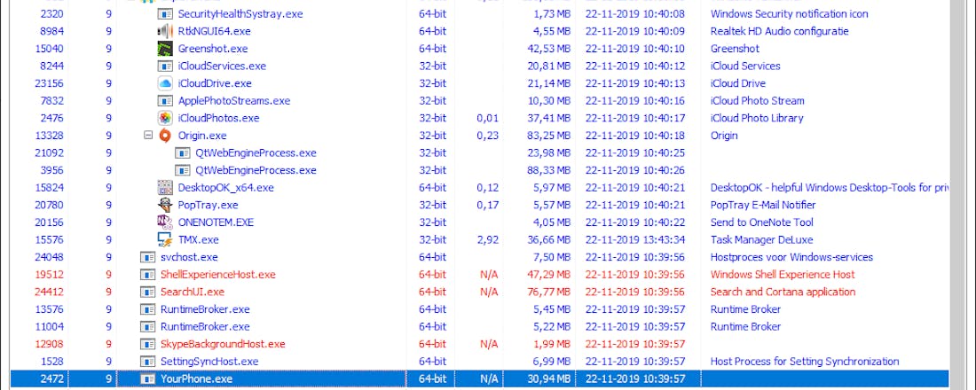Screen dimensions: 976x390
Task: Click the 76,77 MB memory value
Action: tap(549, 292)
